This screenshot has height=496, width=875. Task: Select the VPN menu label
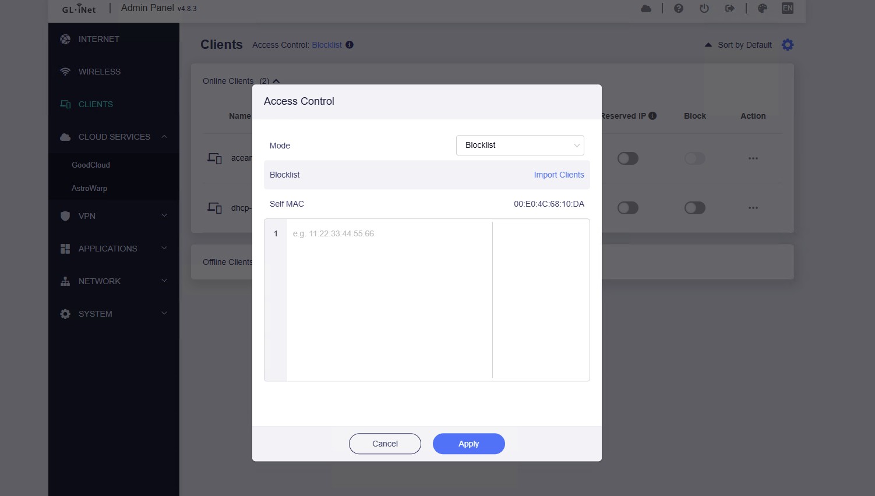(87, 216)
